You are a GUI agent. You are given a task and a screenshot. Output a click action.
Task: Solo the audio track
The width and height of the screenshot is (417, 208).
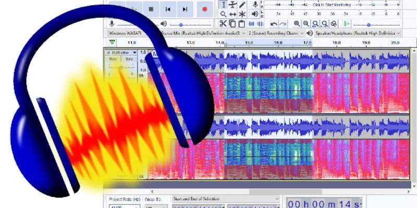pos(129,59)
